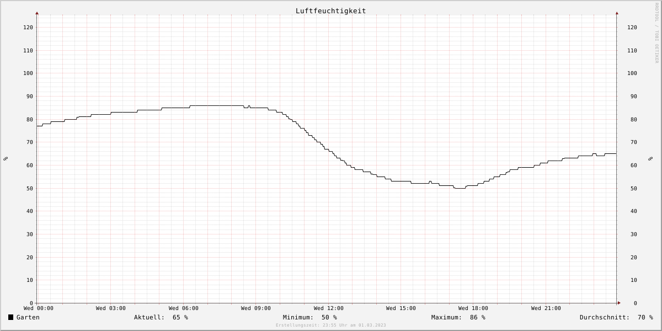
Task: Click the right axis "90" label
Action: 634,97
